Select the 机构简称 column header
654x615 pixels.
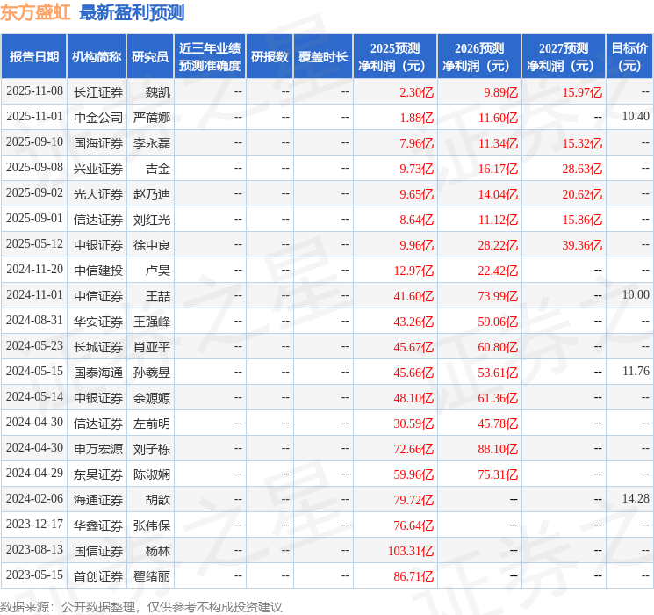pos(96,56)
